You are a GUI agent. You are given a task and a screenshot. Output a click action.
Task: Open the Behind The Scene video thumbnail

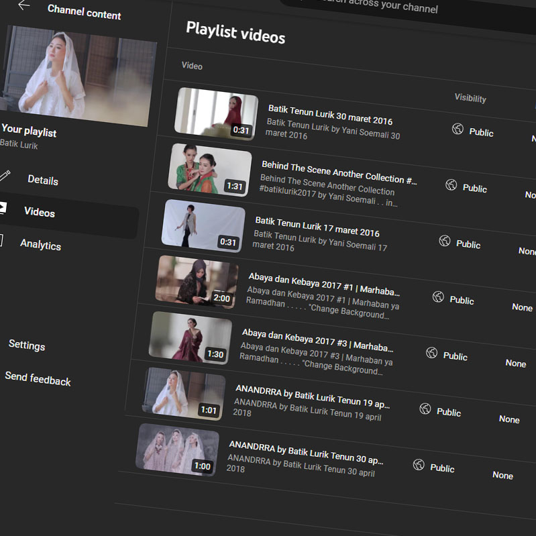[x=209, y=170]
